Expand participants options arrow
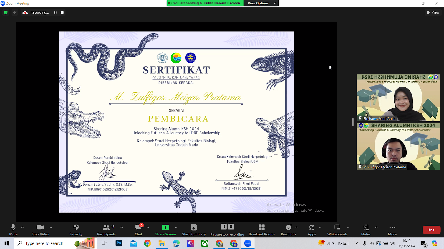The width and height of the screenshot is (444, 249). pyautogui.click(x=122, y=227)
